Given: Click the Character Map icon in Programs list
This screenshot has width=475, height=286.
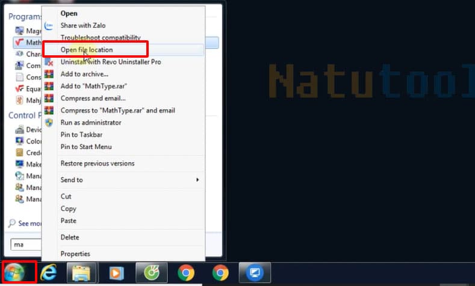Looking at the screenshot, I should 19,54.
